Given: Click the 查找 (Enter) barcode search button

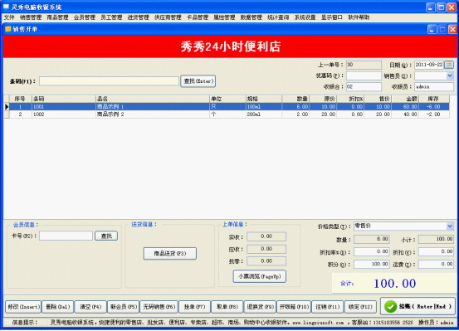Looking at the screenshot, I should point(198,81).
